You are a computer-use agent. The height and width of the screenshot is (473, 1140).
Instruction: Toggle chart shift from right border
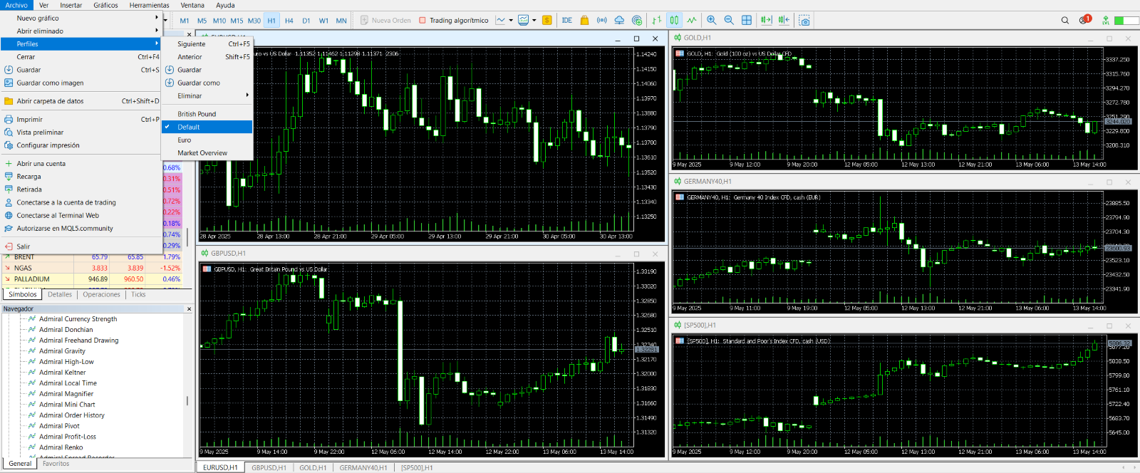[x=784, y=21]
